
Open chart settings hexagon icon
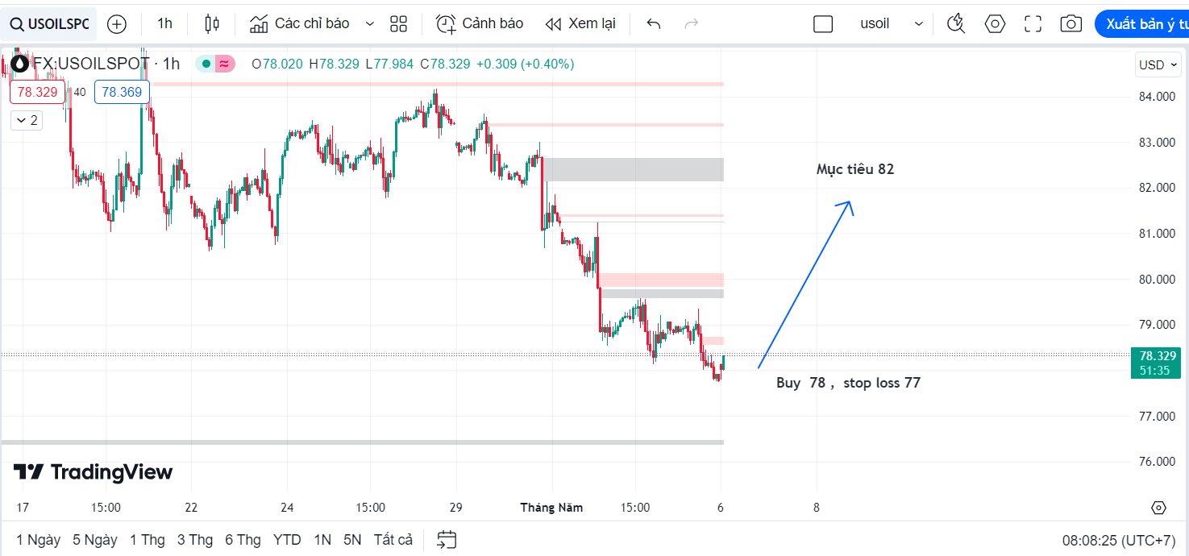tap(995, 24)
